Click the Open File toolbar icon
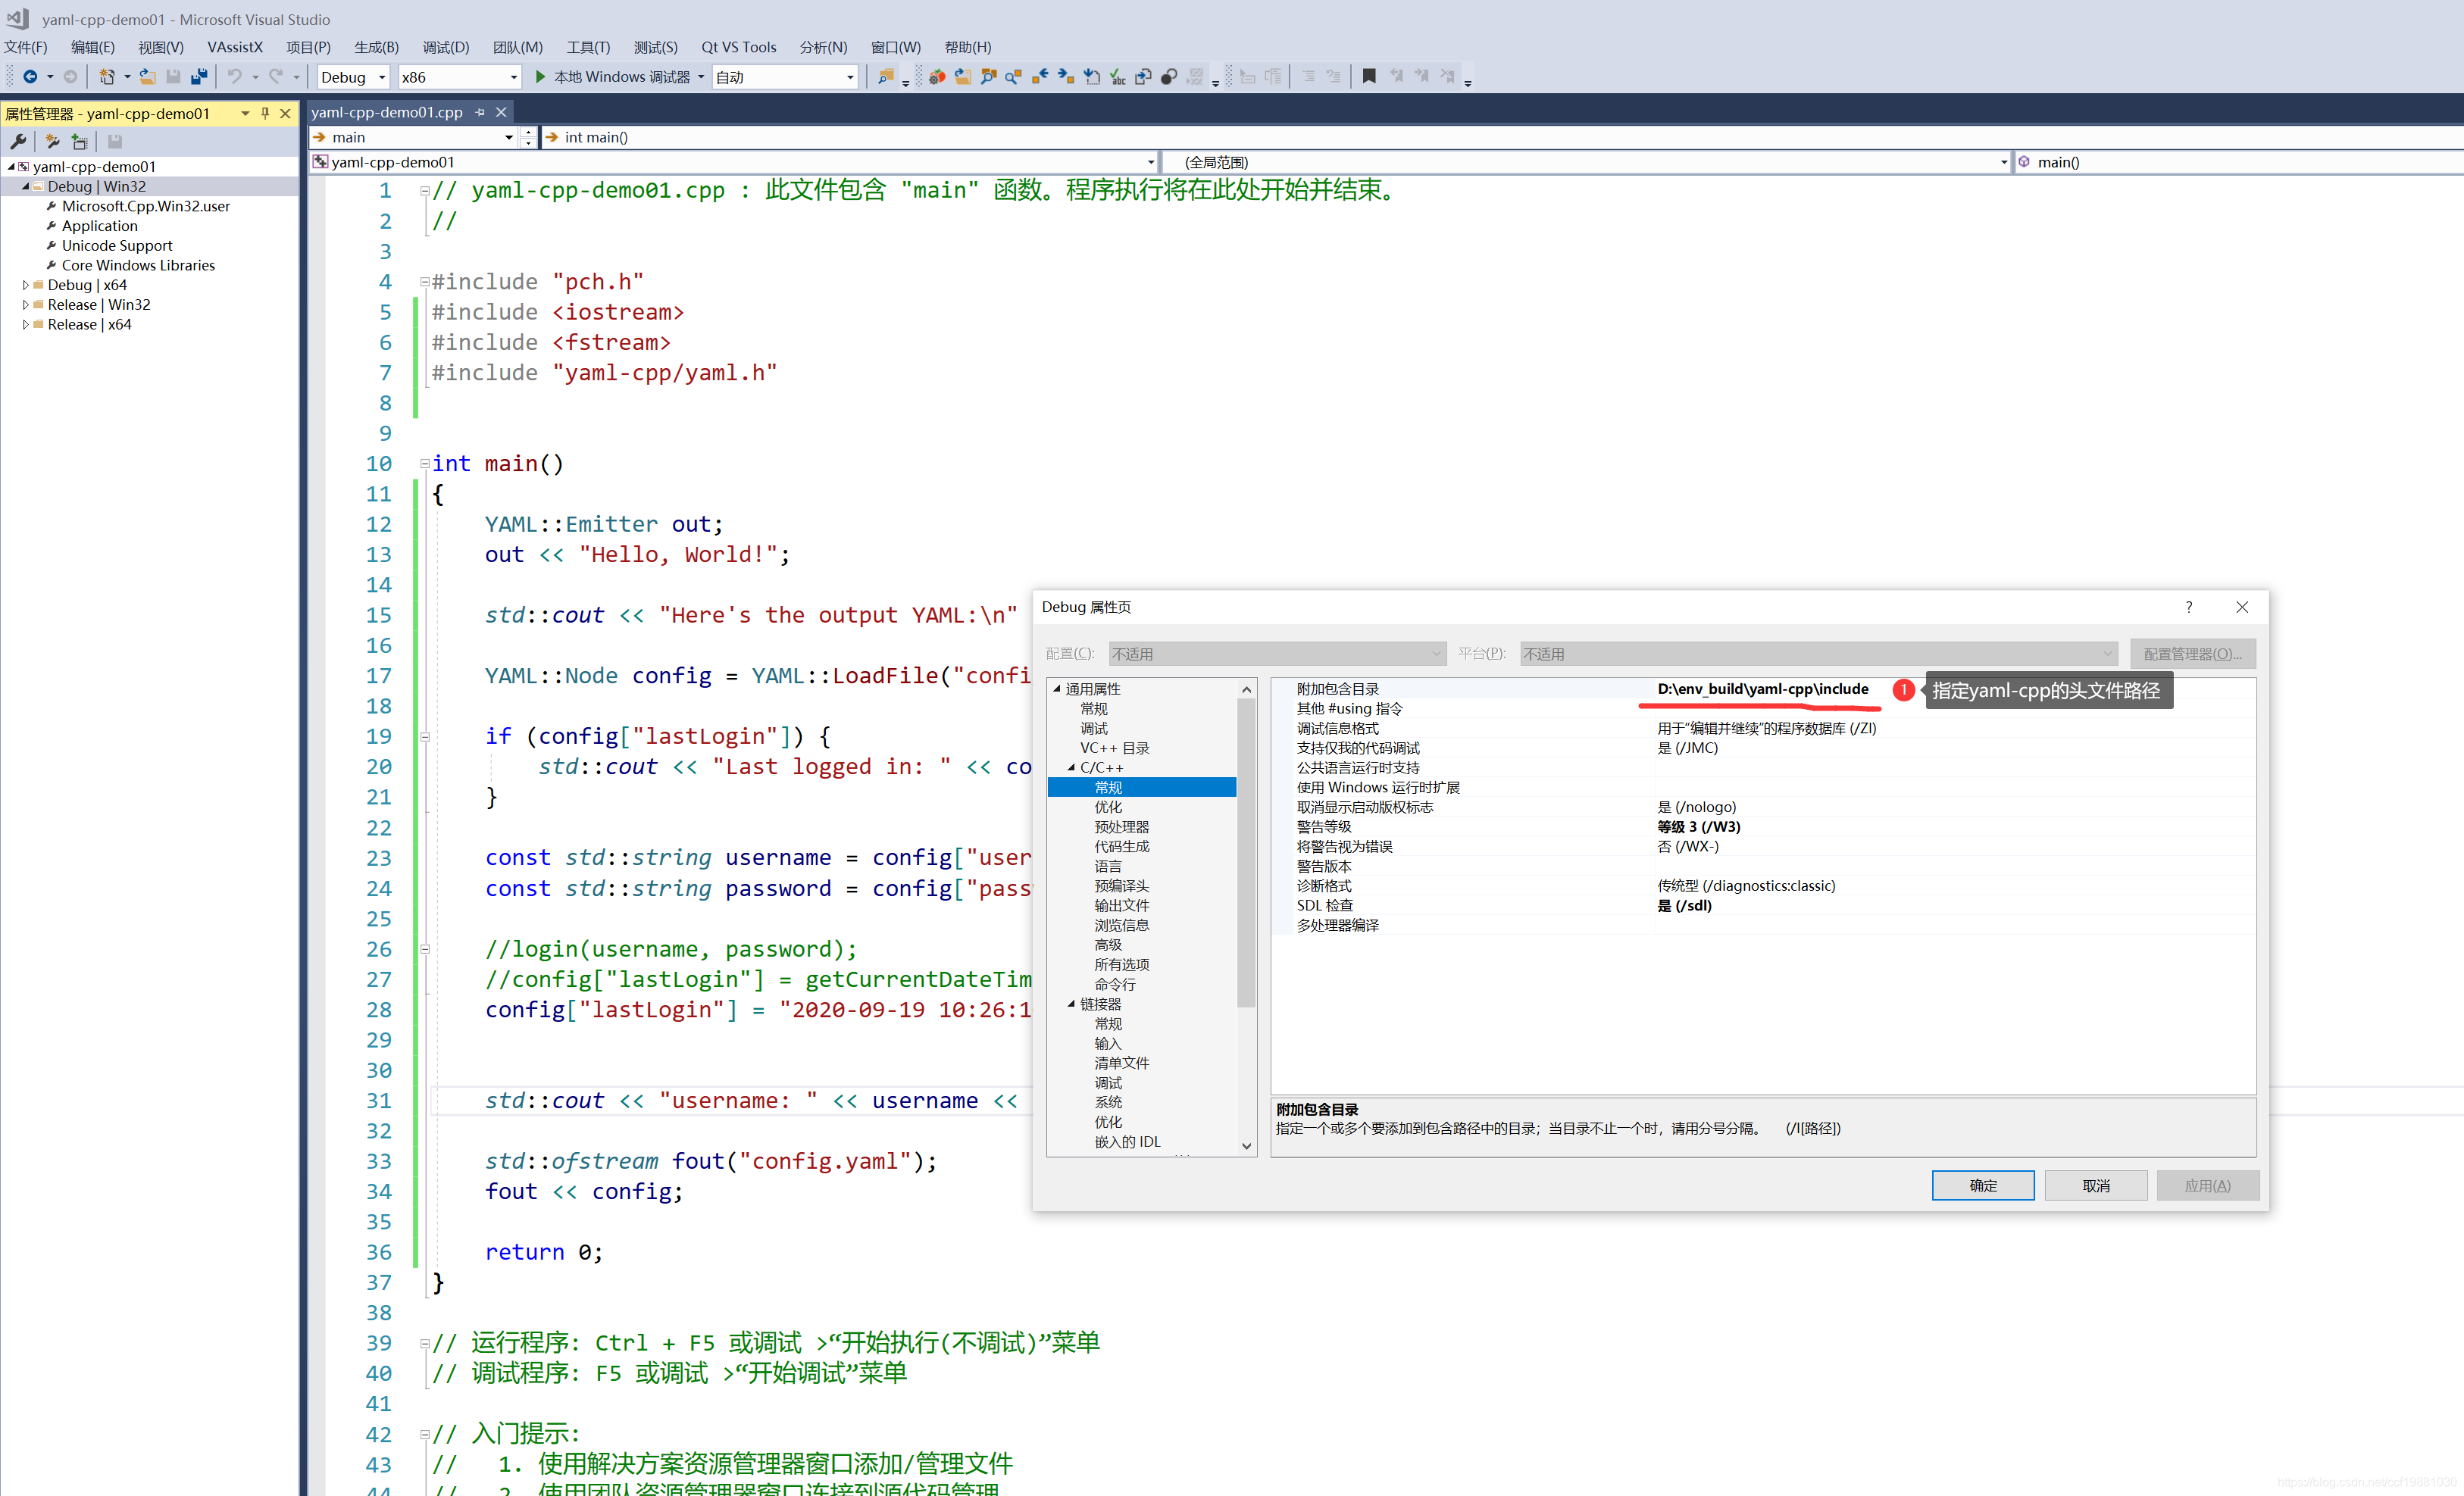2464x1496 pixels. (147, 77)
